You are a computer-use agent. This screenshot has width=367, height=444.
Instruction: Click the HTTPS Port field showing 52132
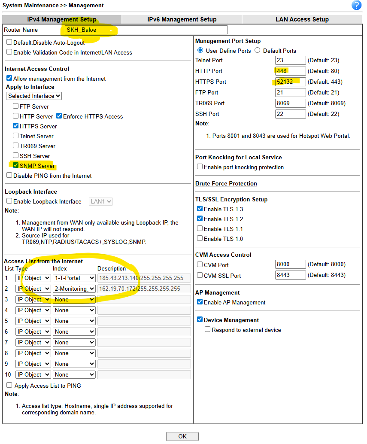coord(290,82)
